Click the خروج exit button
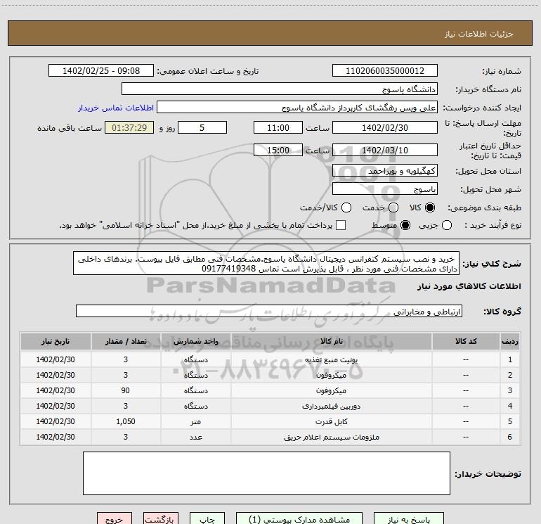 coord(115,519)
